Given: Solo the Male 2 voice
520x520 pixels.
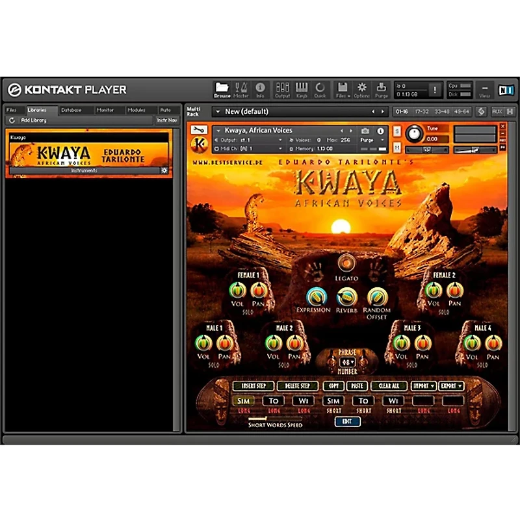Looking at the screenshot, I should pos(283,365).
